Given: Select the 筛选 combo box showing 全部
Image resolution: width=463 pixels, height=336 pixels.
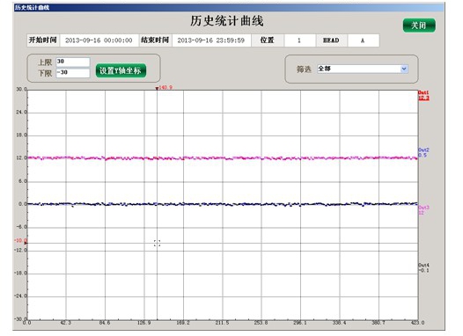Looking at the screenshot, I should 363,69.
